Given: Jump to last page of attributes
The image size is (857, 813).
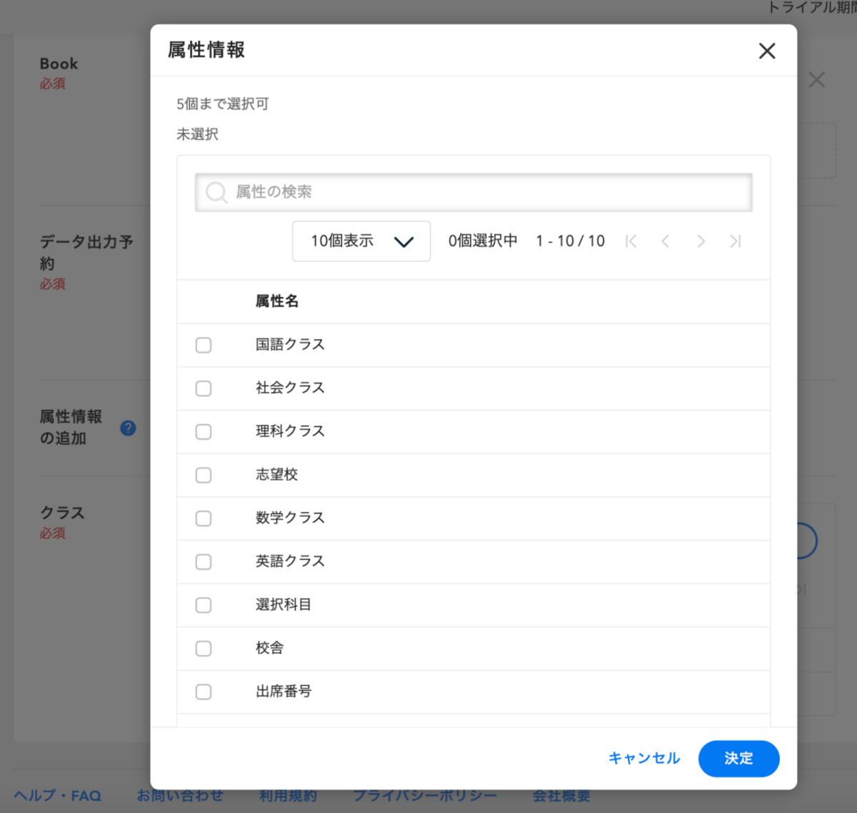Looking at the screenshot, I should 736,241.
